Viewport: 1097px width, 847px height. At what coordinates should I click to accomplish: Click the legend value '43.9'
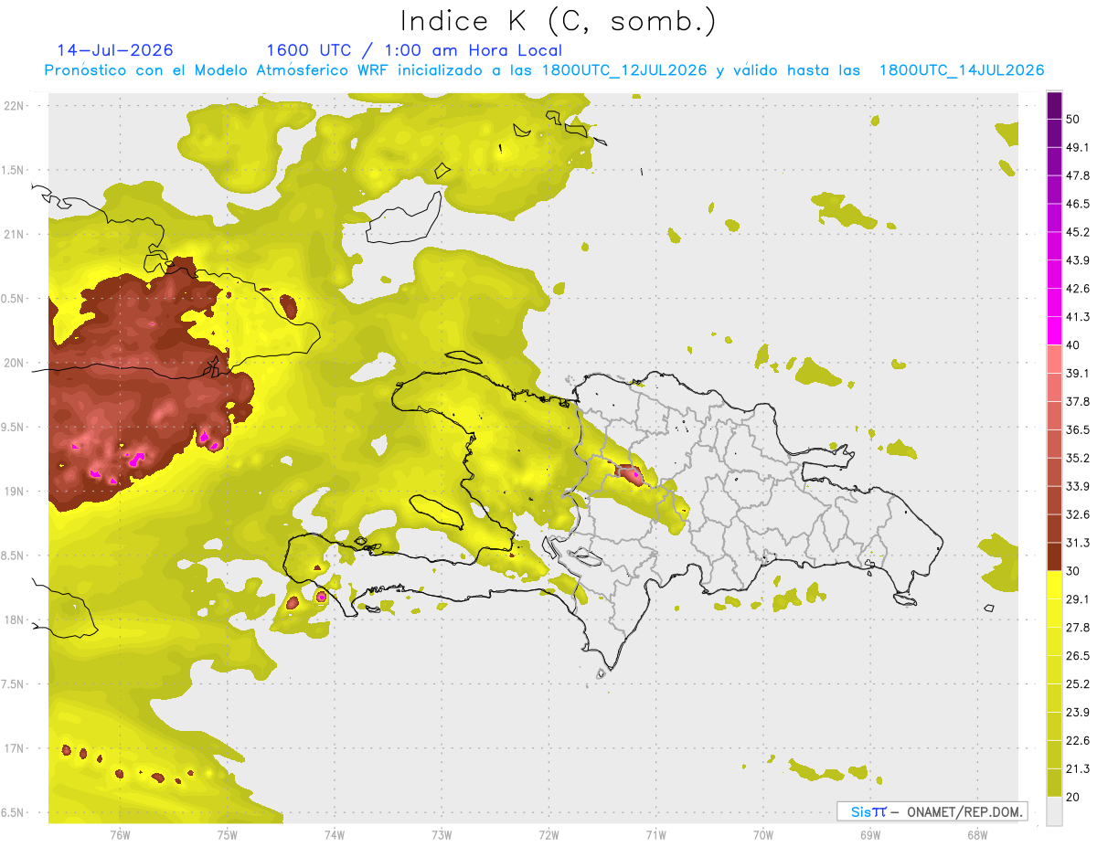point(1078,260)
